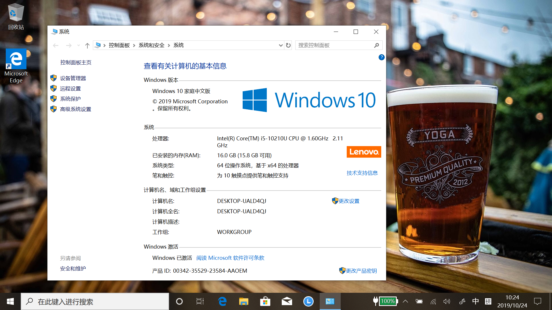Launch Edge from the taskbar
Image resolution: width=552 pixels, height=310 pixels.
222,301
